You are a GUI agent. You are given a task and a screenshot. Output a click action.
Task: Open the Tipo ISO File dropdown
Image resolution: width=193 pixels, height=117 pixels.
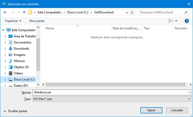pyautogui.click(x=112, y=99)
